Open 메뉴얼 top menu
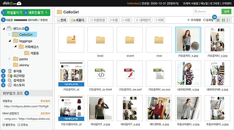The image size is (234, 130). coord(204,3)
